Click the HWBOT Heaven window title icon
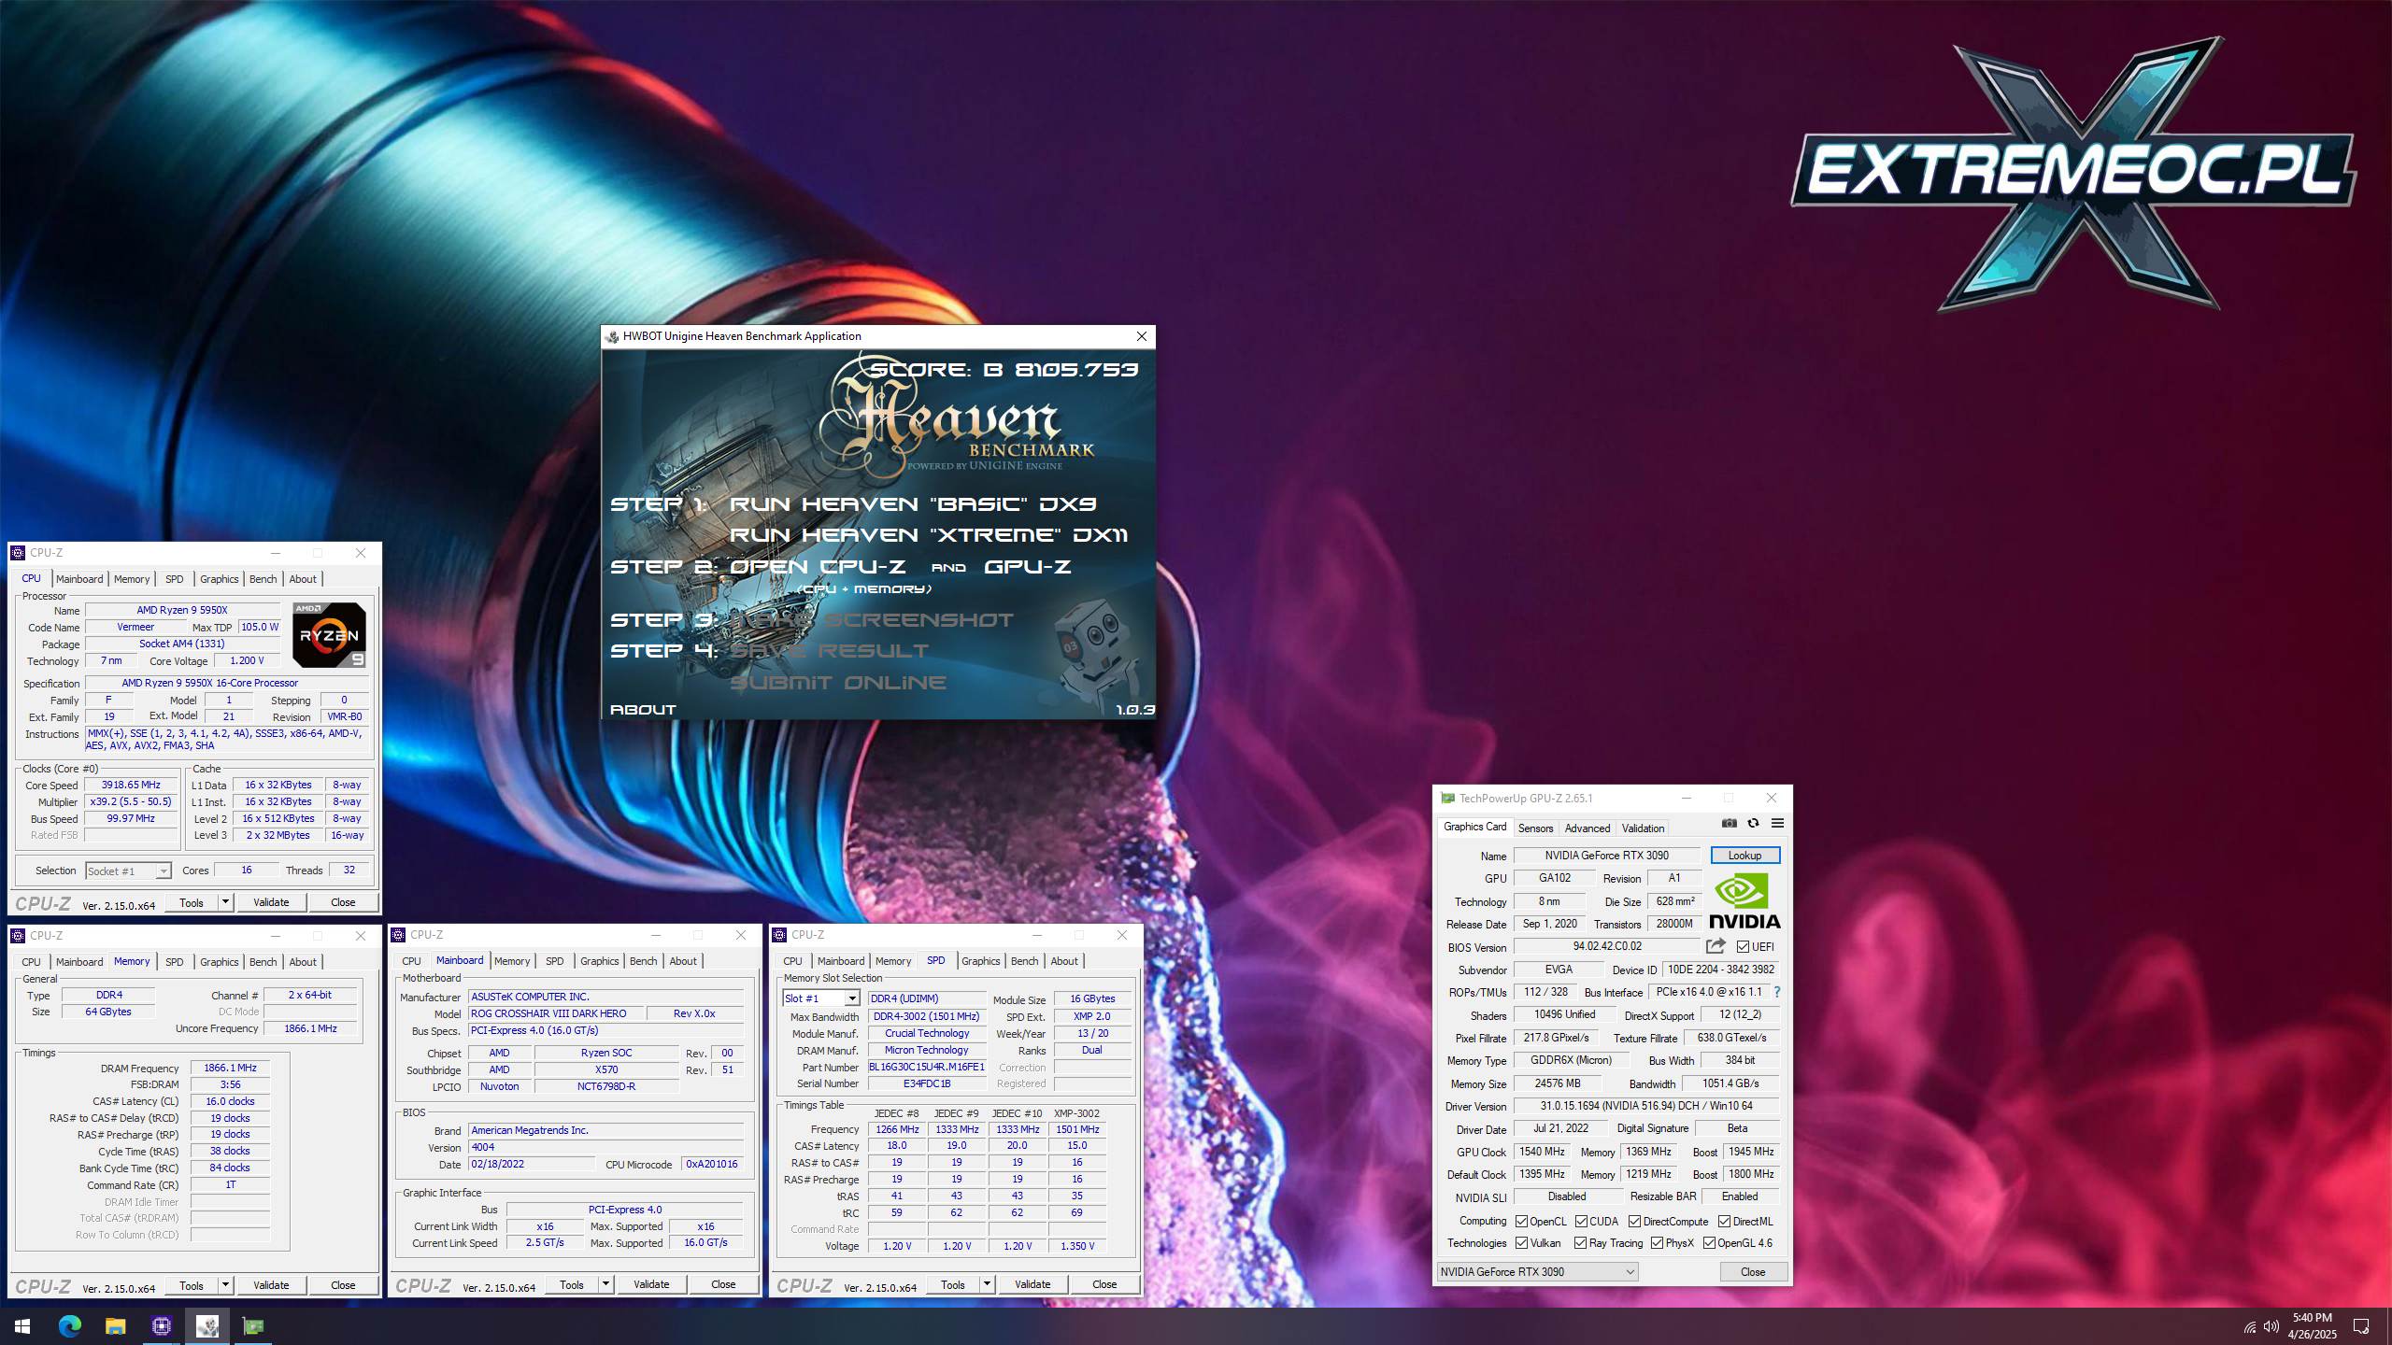This screenshot has width=2392, height=1345. click(612, 336)
